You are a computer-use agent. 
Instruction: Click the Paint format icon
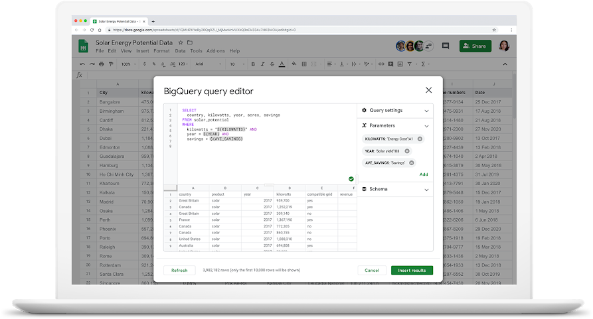(111, 64)
